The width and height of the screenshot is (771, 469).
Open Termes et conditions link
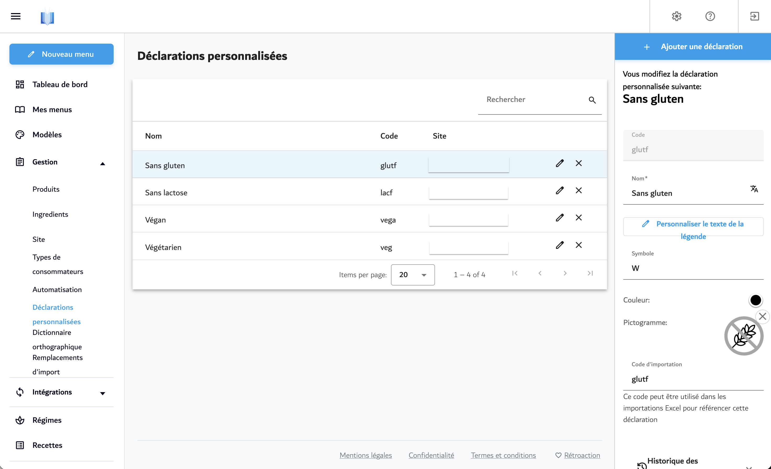click(503, 455)
